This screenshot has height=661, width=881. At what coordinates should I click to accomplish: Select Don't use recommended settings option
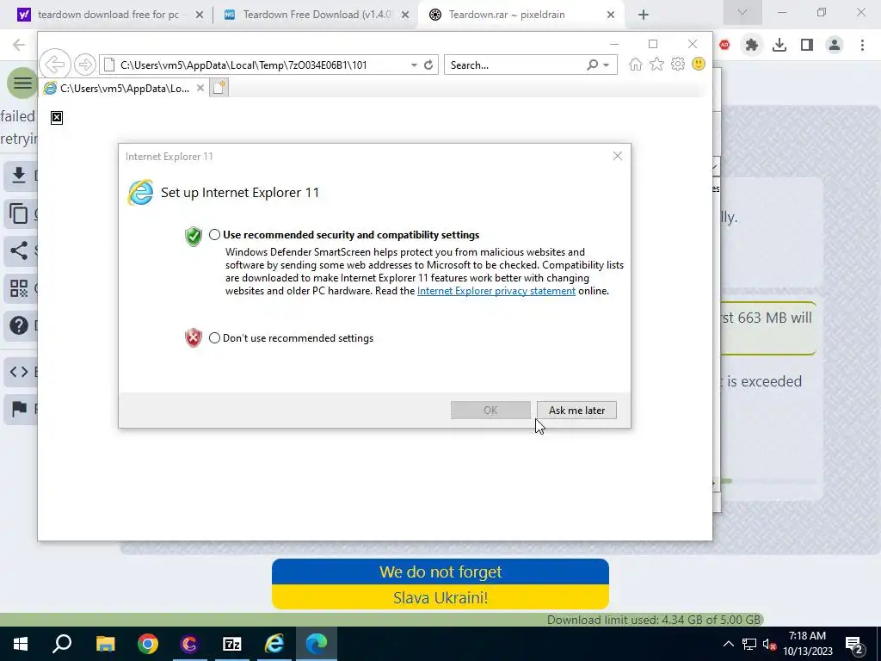[x=214, y=337]
